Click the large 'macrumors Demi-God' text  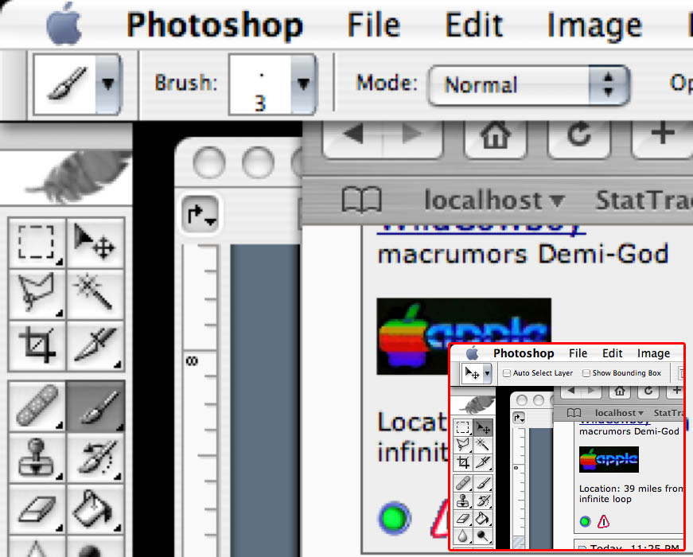(x=523, y=254)
